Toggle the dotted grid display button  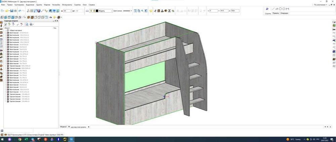(32, 11)
